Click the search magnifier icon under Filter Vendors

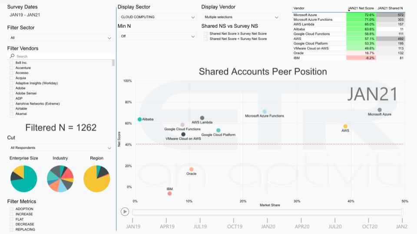pos(12,56)
